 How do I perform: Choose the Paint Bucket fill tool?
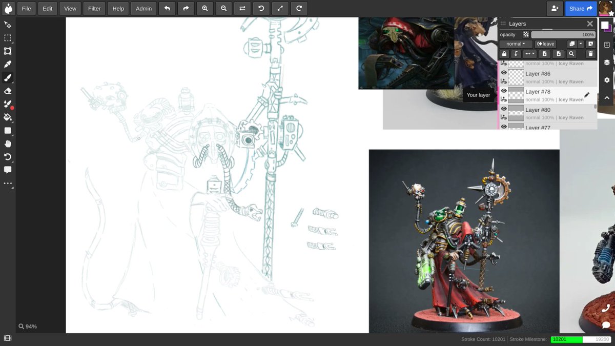click(8, 117)
